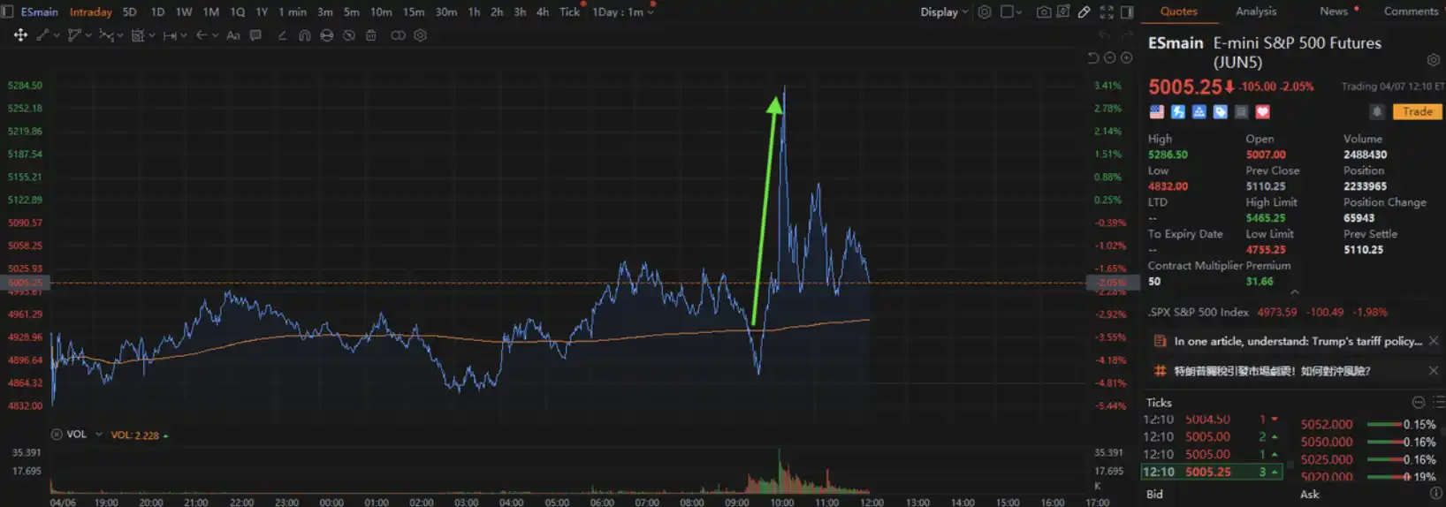
Task: Add ESmain to favorites with heart icon
Action: pyautogui.click(x=1262, y=111)
